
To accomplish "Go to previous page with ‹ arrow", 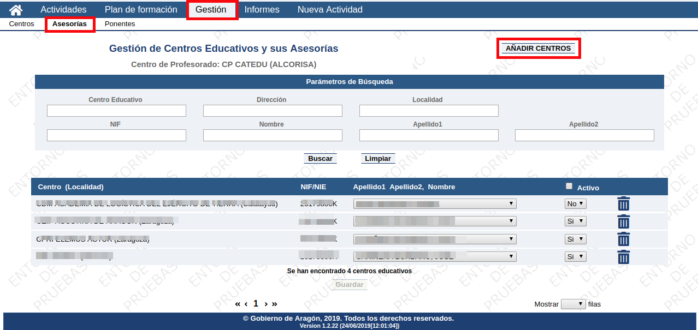I will pos(246,304).
